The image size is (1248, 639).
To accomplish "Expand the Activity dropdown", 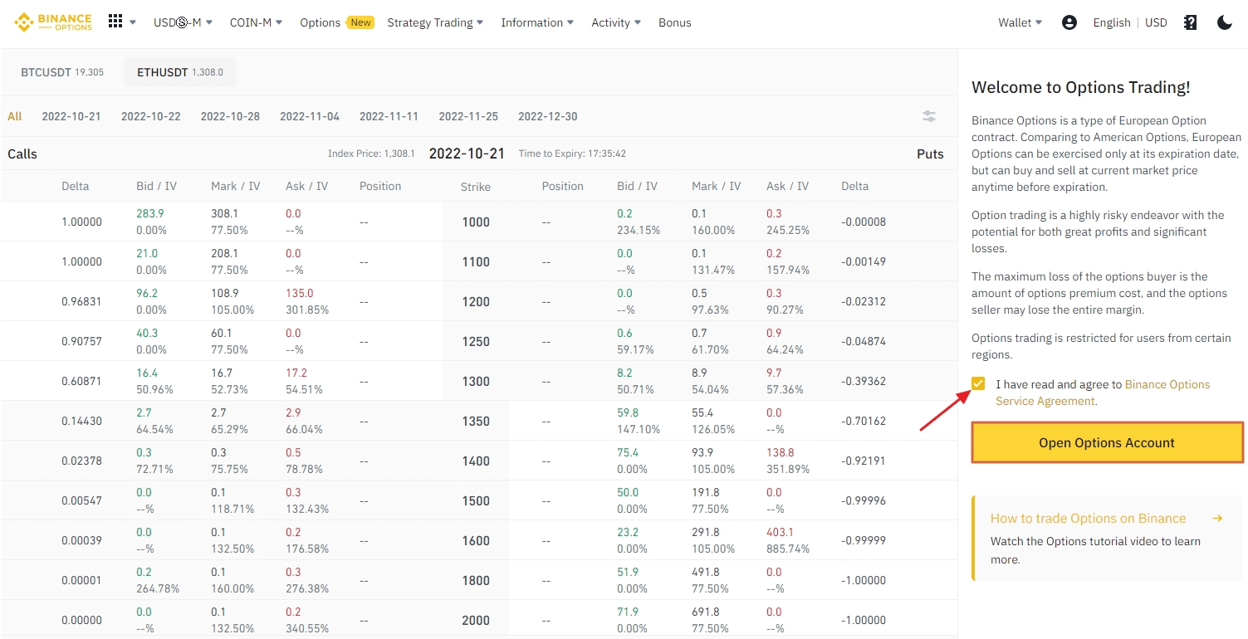I will [616, 22].
